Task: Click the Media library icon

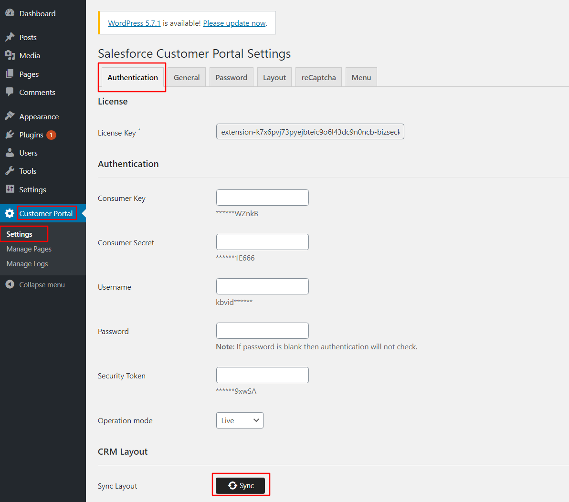Action: (10, 55)
